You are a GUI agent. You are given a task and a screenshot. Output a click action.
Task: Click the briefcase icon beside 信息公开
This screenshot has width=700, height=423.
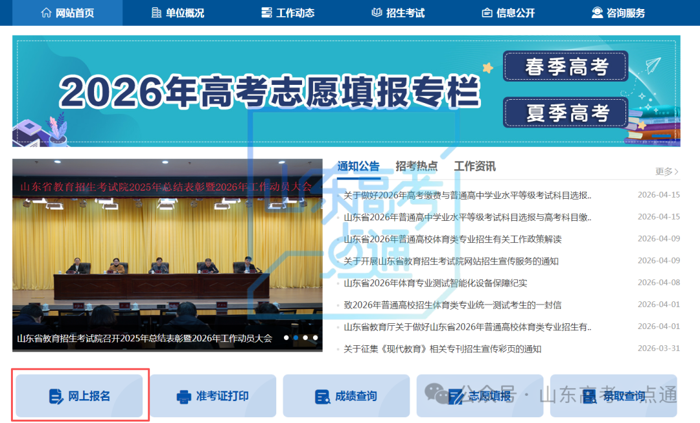(x=487, y=13)
